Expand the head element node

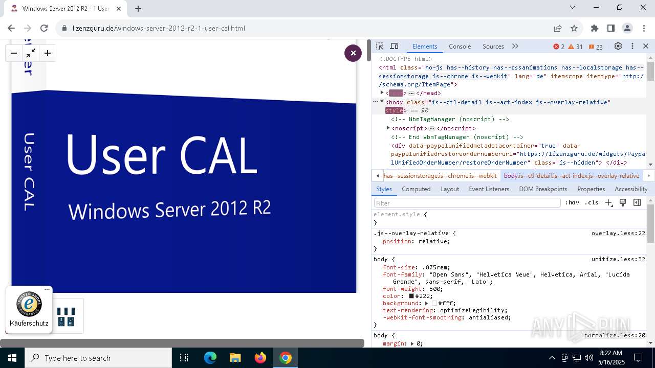click(382, 93)
